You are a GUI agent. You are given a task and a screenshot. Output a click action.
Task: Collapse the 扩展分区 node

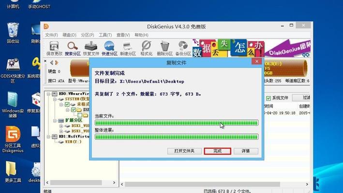click(55, 121)
